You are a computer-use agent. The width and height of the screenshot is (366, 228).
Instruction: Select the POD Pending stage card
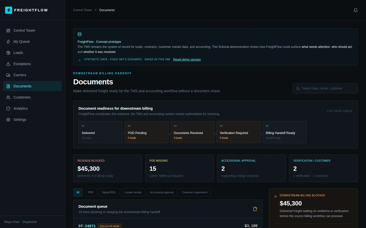146,132
